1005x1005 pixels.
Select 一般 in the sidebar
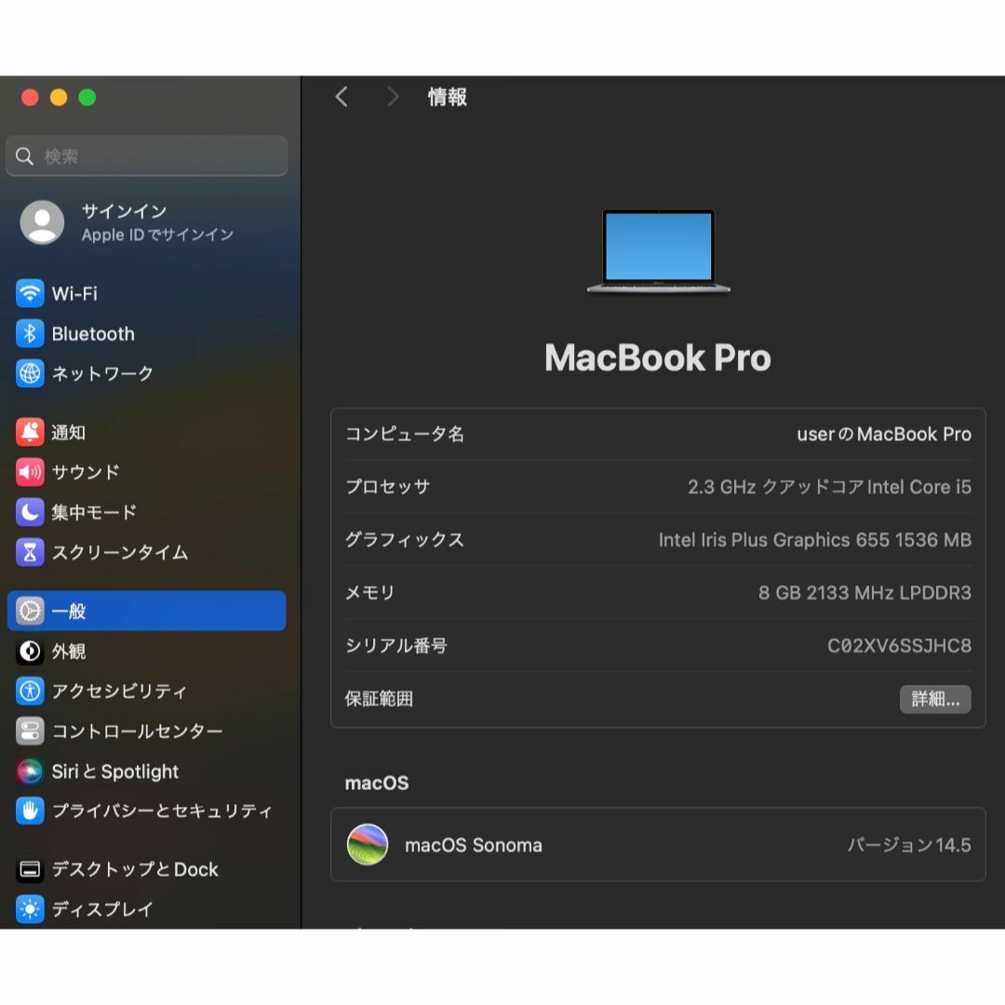pos(147,610)
